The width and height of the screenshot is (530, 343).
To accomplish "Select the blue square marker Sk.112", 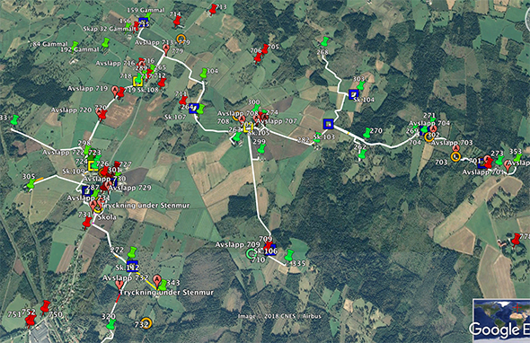I will [x=133, y=265].
